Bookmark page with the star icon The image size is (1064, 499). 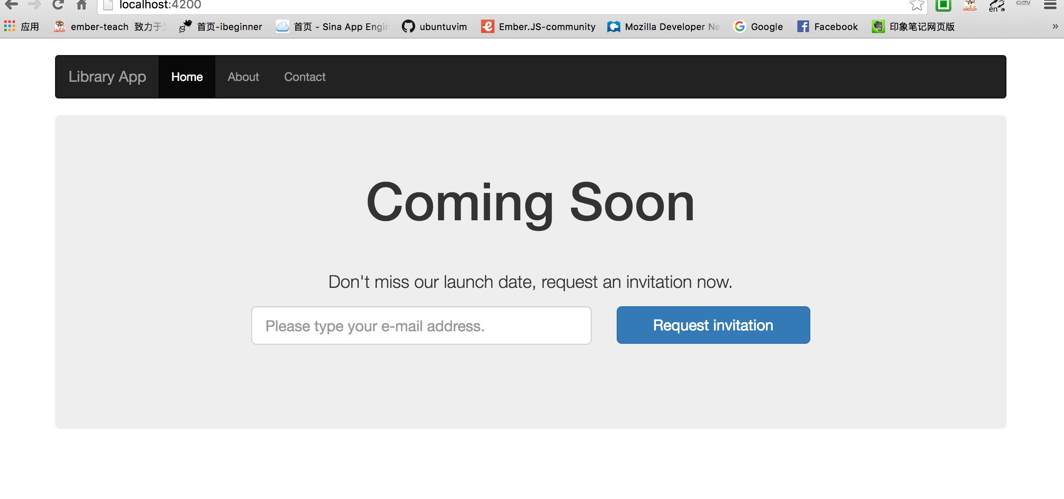click(916, 5)
